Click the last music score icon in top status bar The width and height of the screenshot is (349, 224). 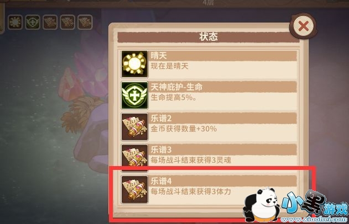[85, 22]
